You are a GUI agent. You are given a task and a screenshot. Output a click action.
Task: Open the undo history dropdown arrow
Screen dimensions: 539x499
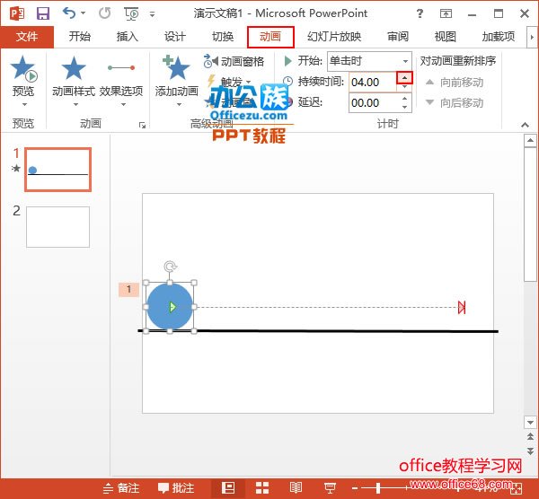pos(84,13)
